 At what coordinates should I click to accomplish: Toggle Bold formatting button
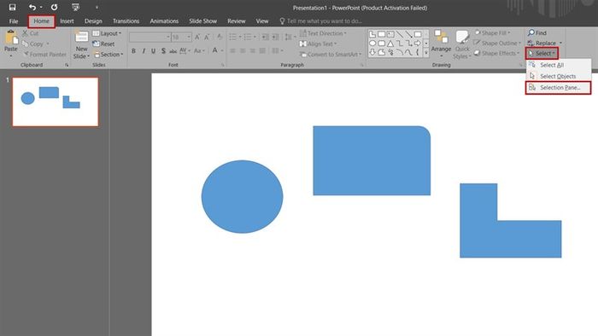click(x=133, y=50)
